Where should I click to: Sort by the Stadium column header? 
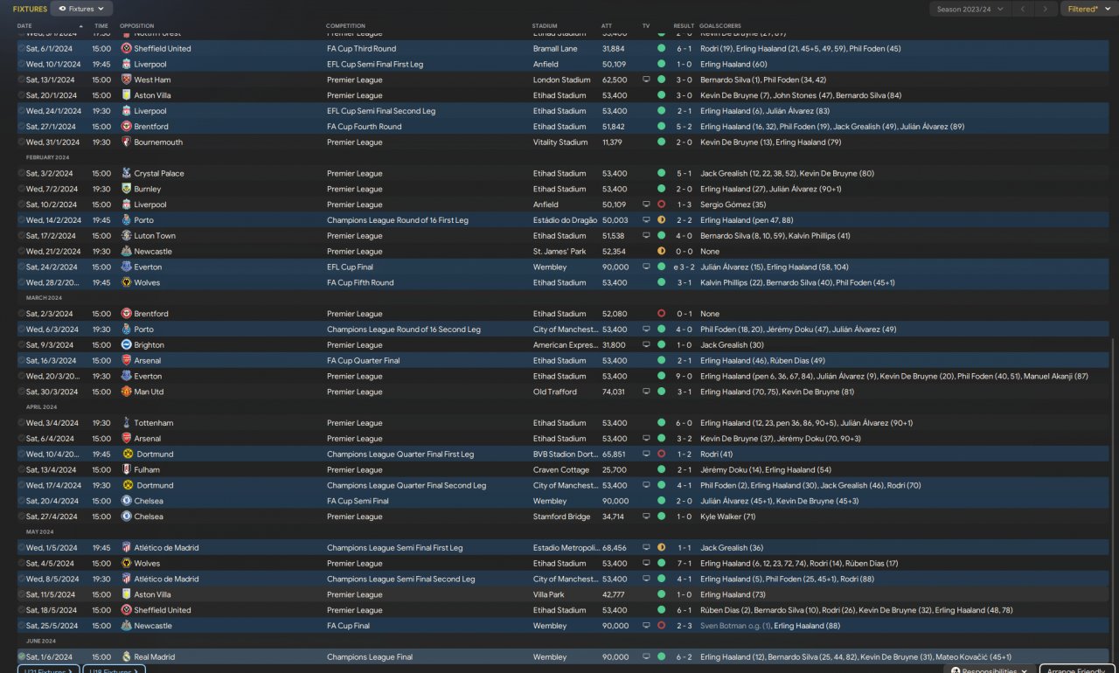(x=545, y=26)
